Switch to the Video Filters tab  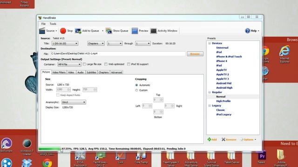tap(59, 72)
